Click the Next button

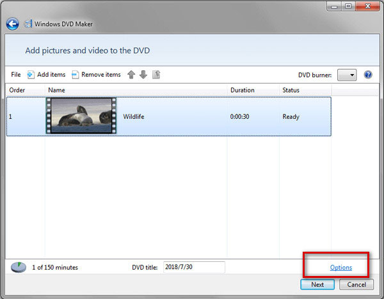(317, 284)
